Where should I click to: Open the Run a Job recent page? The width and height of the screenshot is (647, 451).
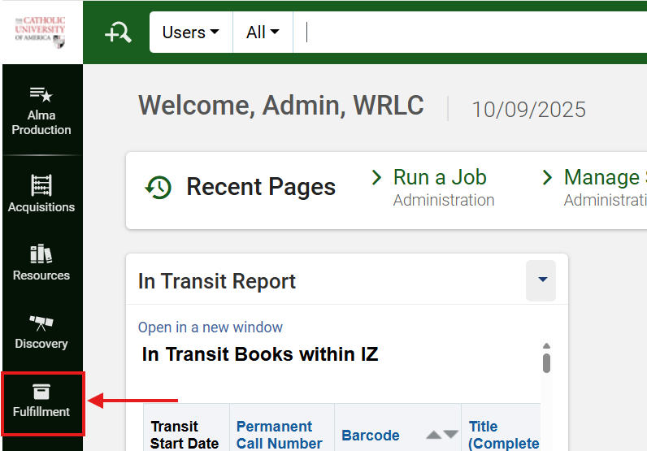[440, 177]
